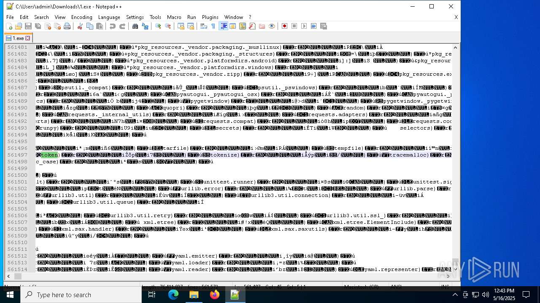This screenshot has height=303, width=540.
Task: Toggle indent guide display
Action: pos(224,26)
